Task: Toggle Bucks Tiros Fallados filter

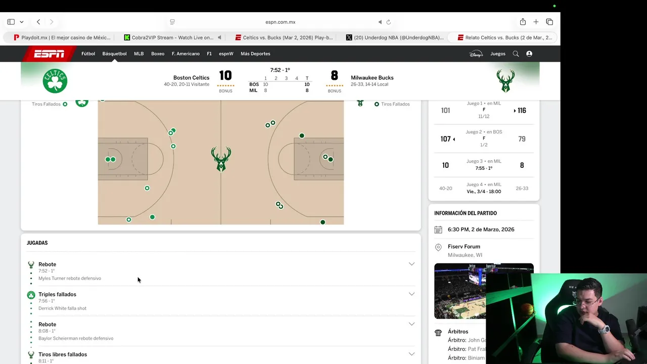Action: pyautogui.click(x=392, y=104)
